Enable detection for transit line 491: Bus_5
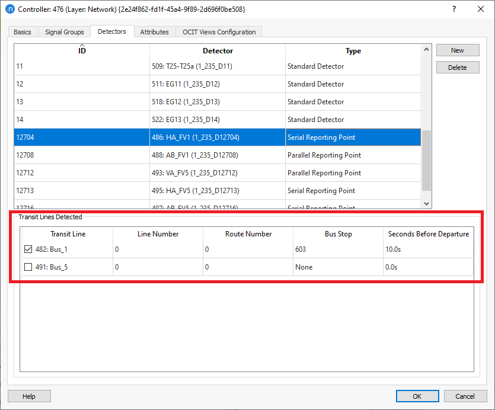The height and width of the screenshot is (410, 495). tap(28, 267)
